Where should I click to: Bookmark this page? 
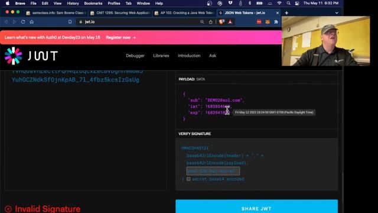pos(70,22)
